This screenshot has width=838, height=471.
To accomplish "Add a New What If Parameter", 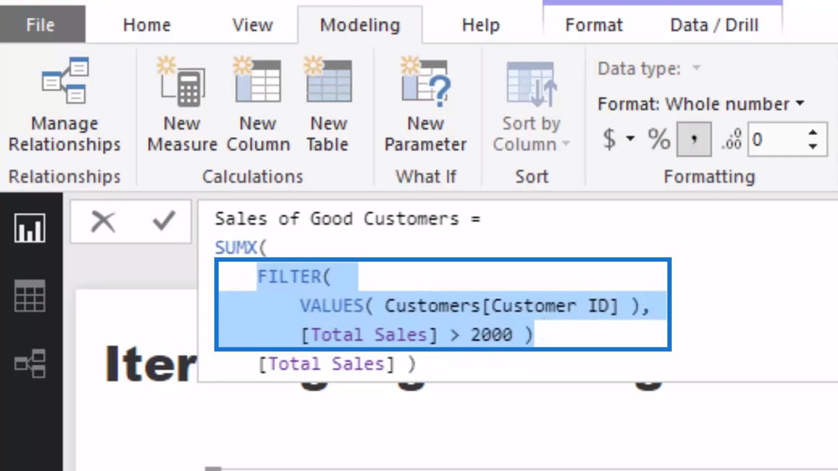I will [425, 104].
